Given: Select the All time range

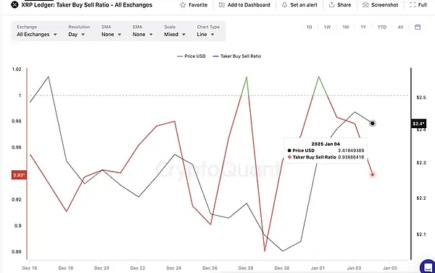Looking at the screenshot, I should pyautogui.click(x=400, y=28).
